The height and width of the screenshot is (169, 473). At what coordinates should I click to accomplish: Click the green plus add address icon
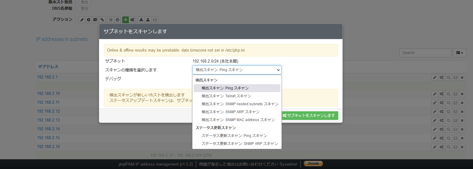click(x=126, y=20)
